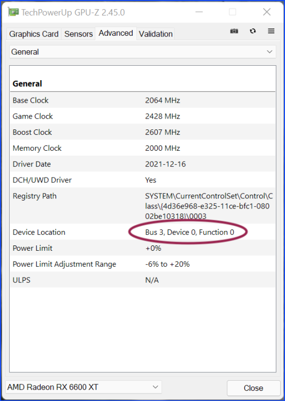Click the Registry Path value text
This screenshot has width=285, height=401.
tap(209, 206)
